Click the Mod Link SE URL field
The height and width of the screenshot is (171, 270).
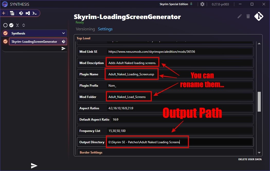[179, 52]
